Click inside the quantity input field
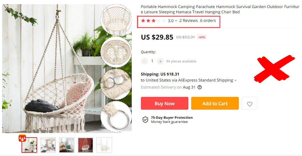Image resolution: width=302 pixels, height=156 pixels. (x=152, y=61)
